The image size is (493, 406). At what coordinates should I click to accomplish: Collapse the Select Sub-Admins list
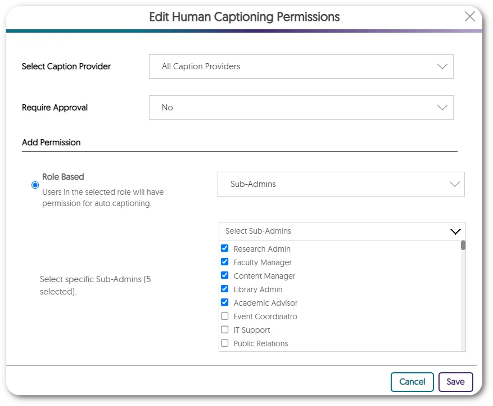(x=341, y=231)
